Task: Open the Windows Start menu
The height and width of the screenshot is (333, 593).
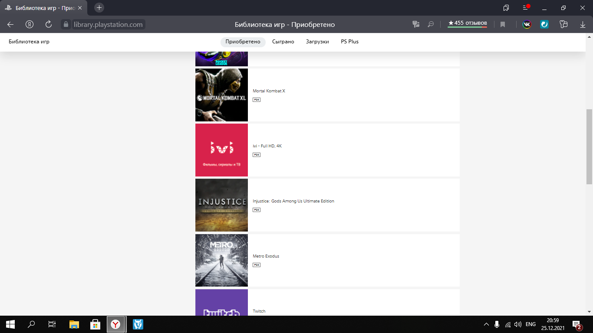Action: pos(10,324)
